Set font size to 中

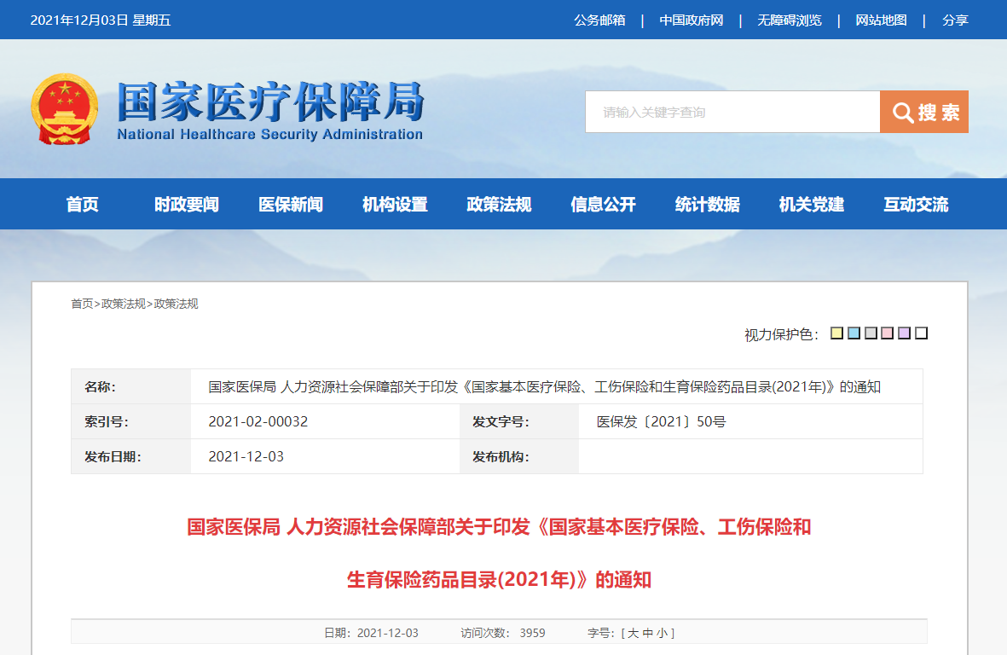coord(647,633)
